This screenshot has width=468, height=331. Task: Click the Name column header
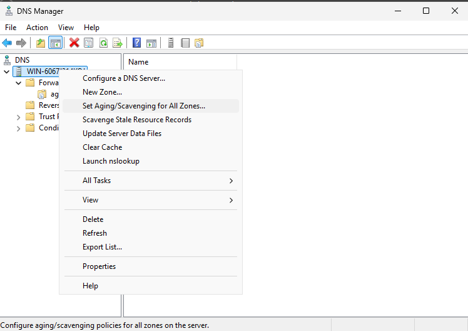pyautogui.click(x=180, y=62)
